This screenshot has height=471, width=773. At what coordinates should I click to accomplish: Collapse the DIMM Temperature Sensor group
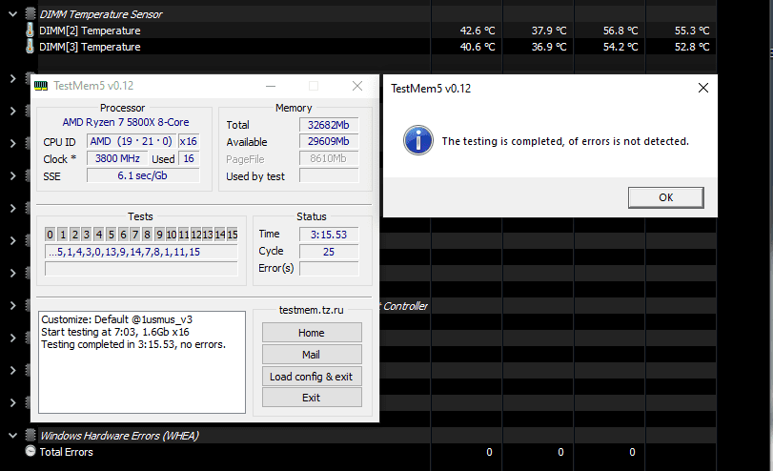click(12, 13)
